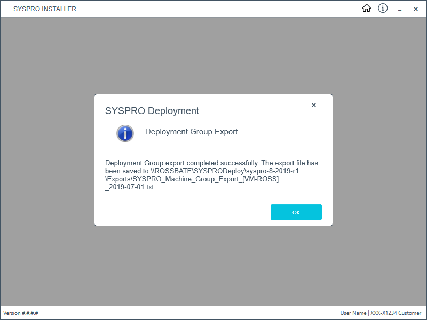The height and width of the screenshot is (320, 427).
Task: Click the blue information icon in dialog
Action: 125,133
